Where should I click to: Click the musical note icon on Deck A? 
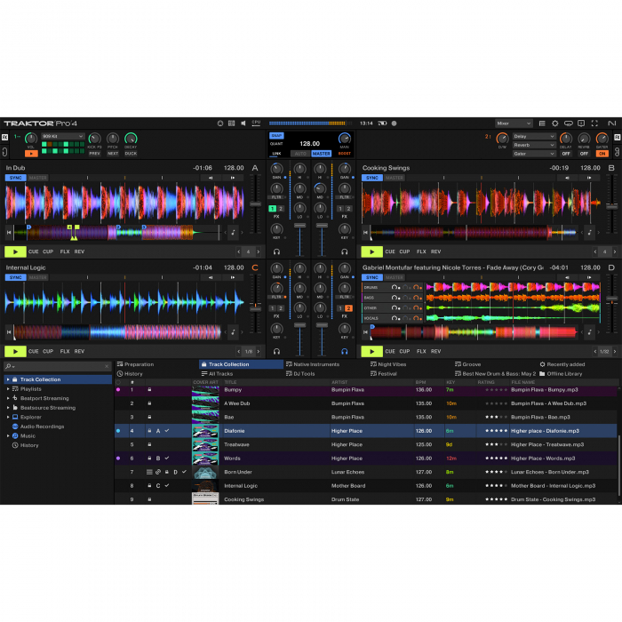coord(233,233)
